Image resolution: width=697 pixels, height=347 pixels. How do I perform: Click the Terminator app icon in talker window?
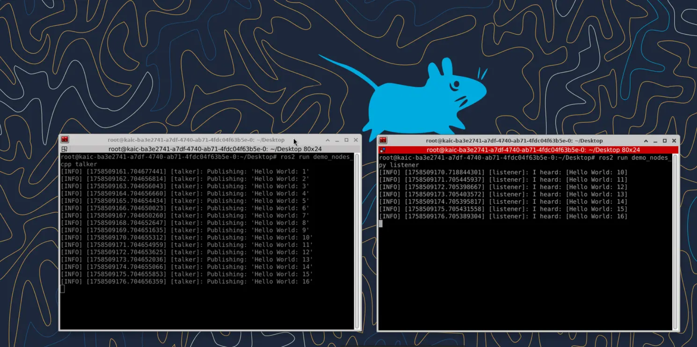(x=65, y=140)
